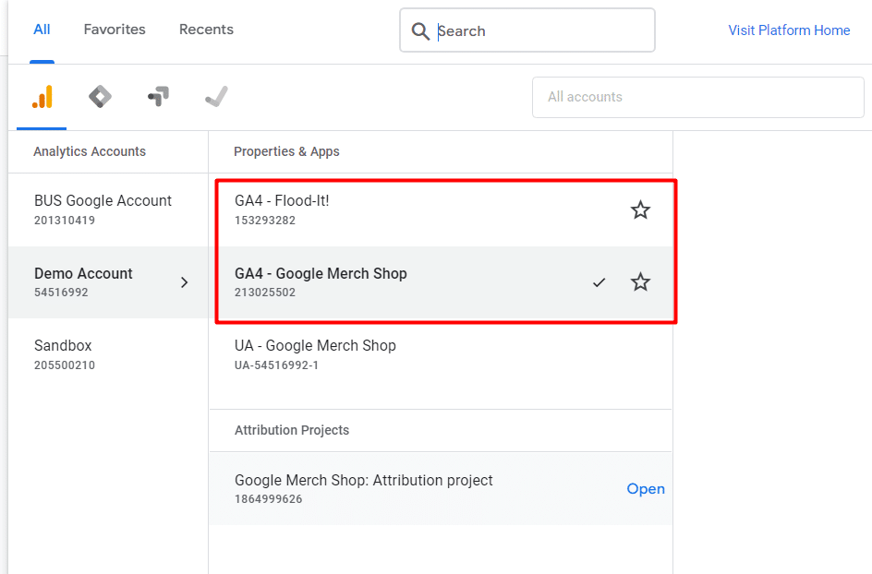Select the All tab

42,29
